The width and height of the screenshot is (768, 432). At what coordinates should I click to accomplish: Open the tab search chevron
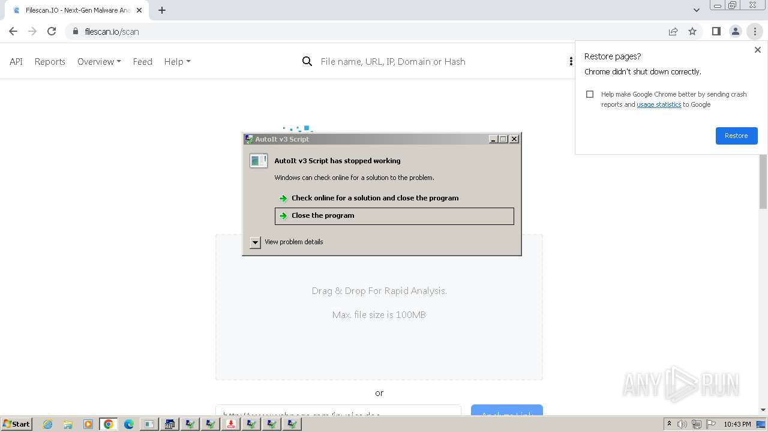[x=696, y=10]
